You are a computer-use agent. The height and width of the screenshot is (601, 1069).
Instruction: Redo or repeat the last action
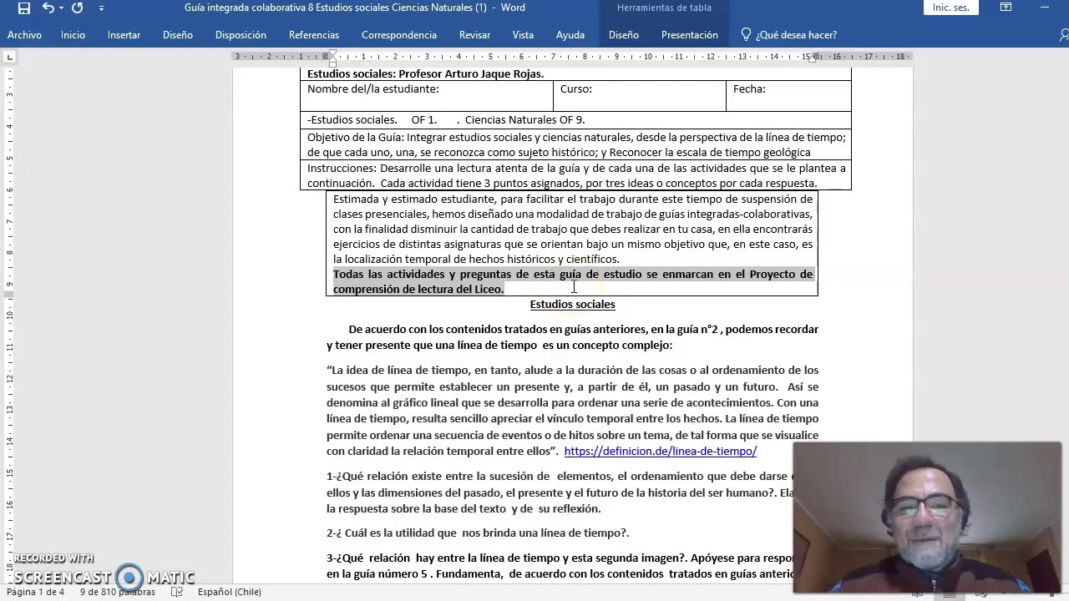[77, 8]
